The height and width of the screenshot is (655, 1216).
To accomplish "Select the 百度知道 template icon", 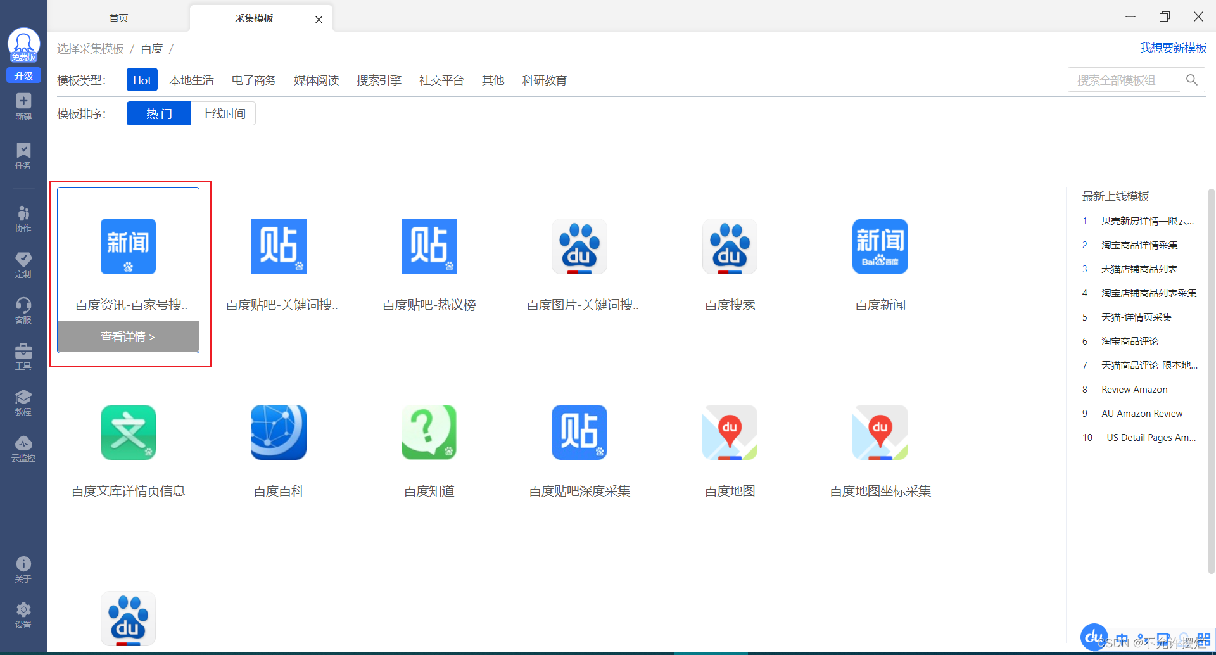I will (x=429, y=433).
